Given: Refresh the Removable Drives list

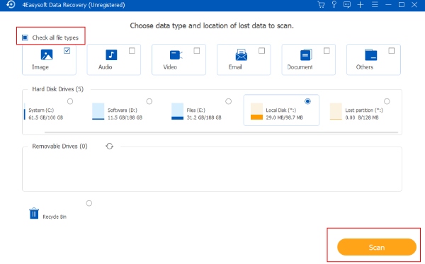Looking at the screenshot, I should 110,147.
